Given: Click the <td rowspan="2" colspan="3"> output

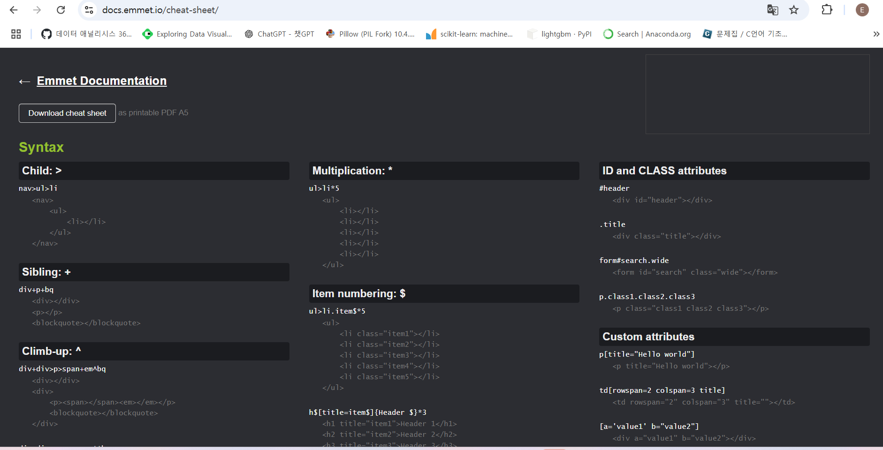Looking at the screenshot, I should click(x=704, y=402).
